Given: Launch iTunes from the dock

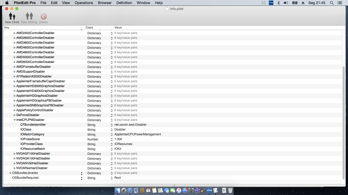Looking at the screenshot, I should coord(179,190).
